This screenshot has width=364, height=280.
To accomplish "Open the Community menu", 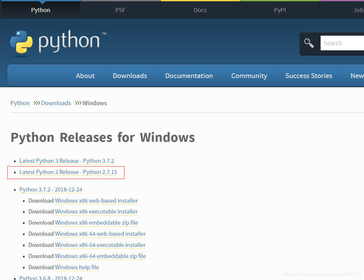I will pyautogui.click(x=249, y=75).
